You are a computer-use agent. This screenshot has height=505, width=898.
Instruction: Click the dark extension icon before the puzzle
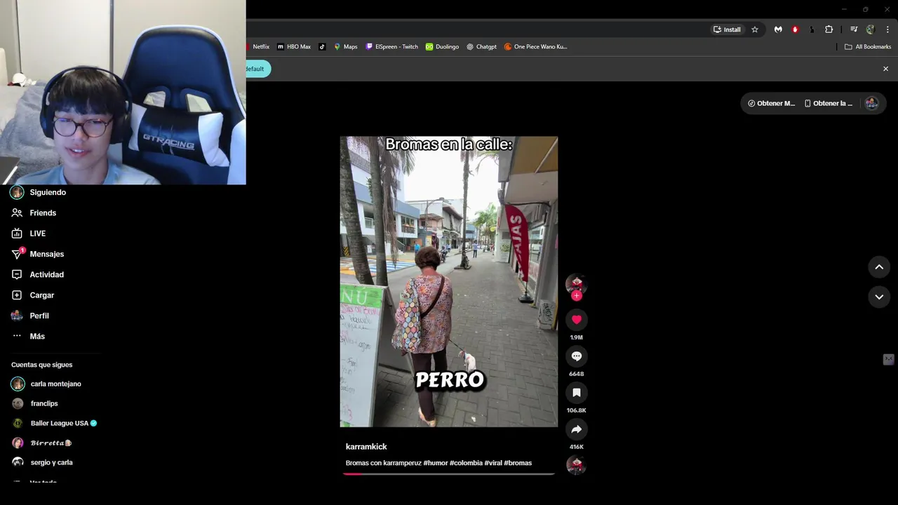point(812,29)
